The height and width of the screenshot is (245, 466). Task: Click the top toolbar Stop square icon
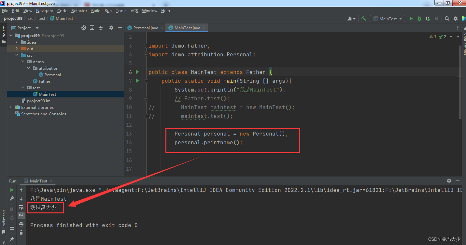436,19
